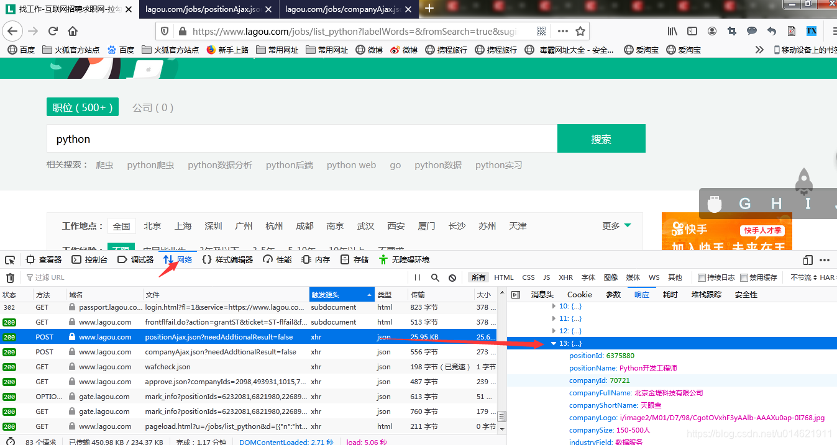Filter requests by CSS
This screenshot has height=445, width=837.
pyautogui.click(x=528, y=277)
